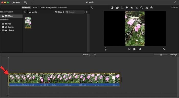The width and height of the screenshot is (179, 98).
Task: Start voiceover recording with microphone icon
Action: click(x=106, y=49)
